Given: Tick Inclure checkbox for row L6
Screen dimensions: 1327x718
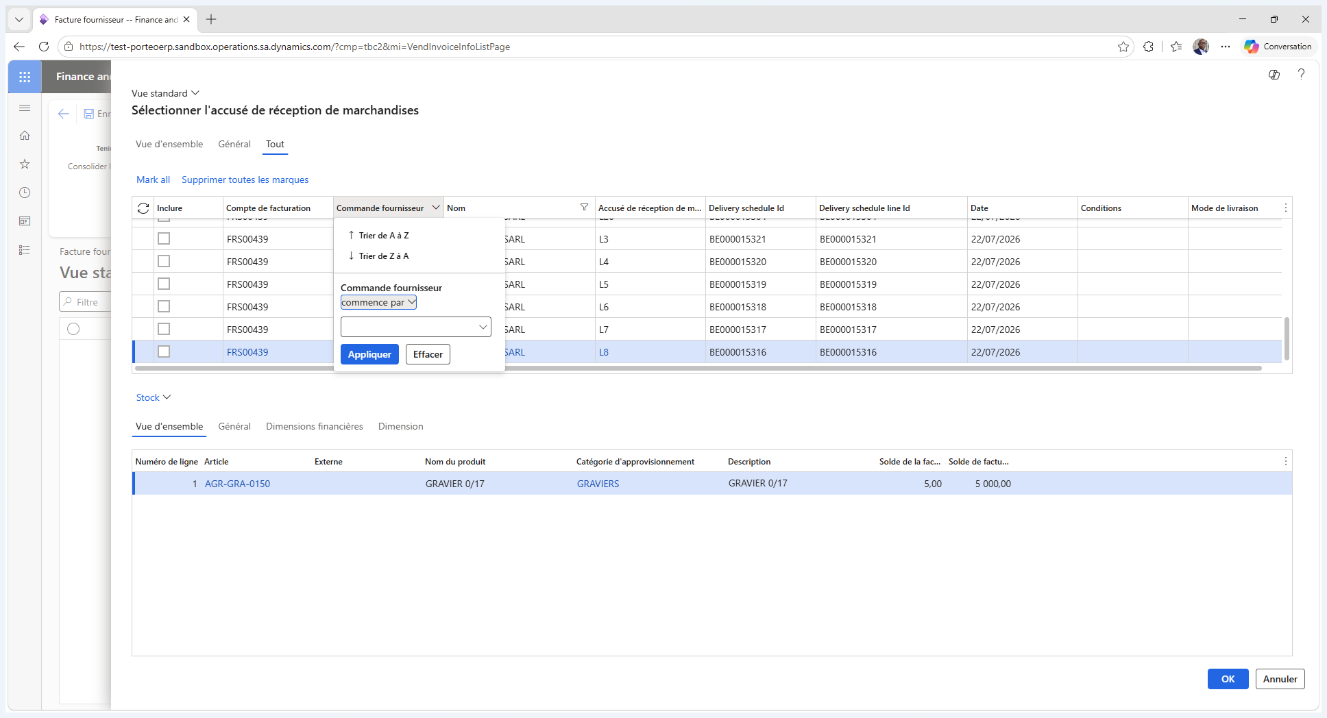Looking at the screenshot, I should (164, 306).
